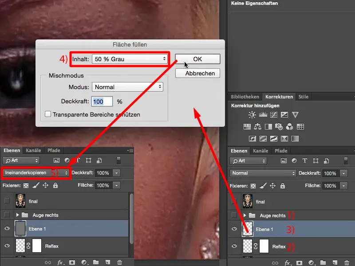Add a Gradient Map adjustment layer
The image size is (355, 266).
pyautogui.click(x=295, y=138)
